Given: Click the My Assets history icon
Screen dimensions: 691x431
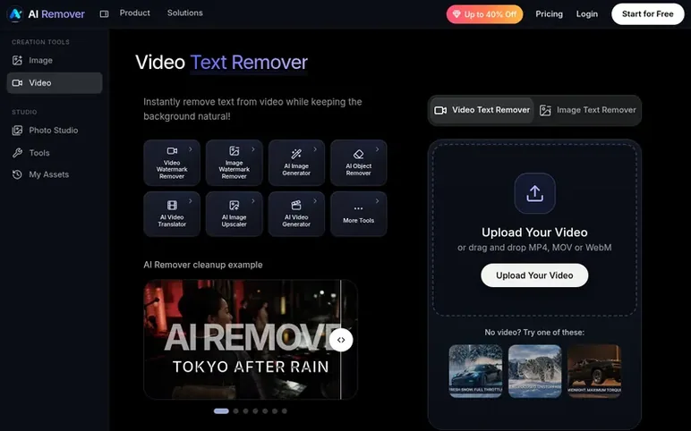Looking at the screenshot, I should (x=17, y=174).
